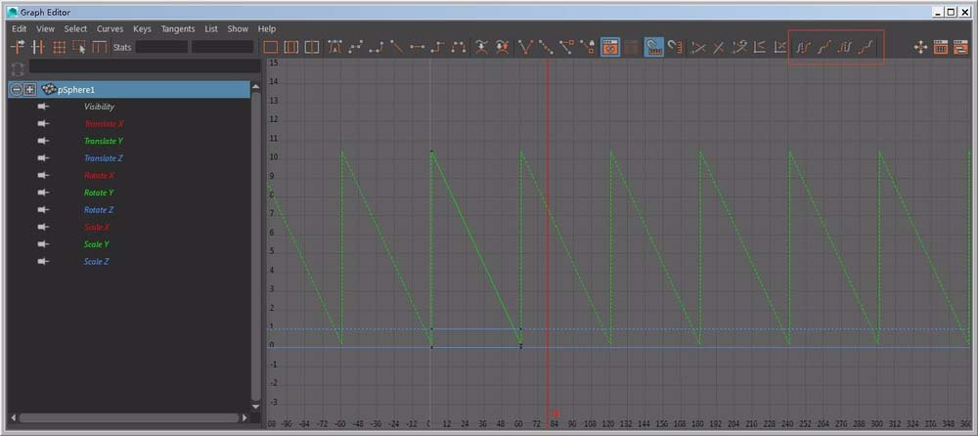
Task: Open the View menu
Action: (45, 28)
